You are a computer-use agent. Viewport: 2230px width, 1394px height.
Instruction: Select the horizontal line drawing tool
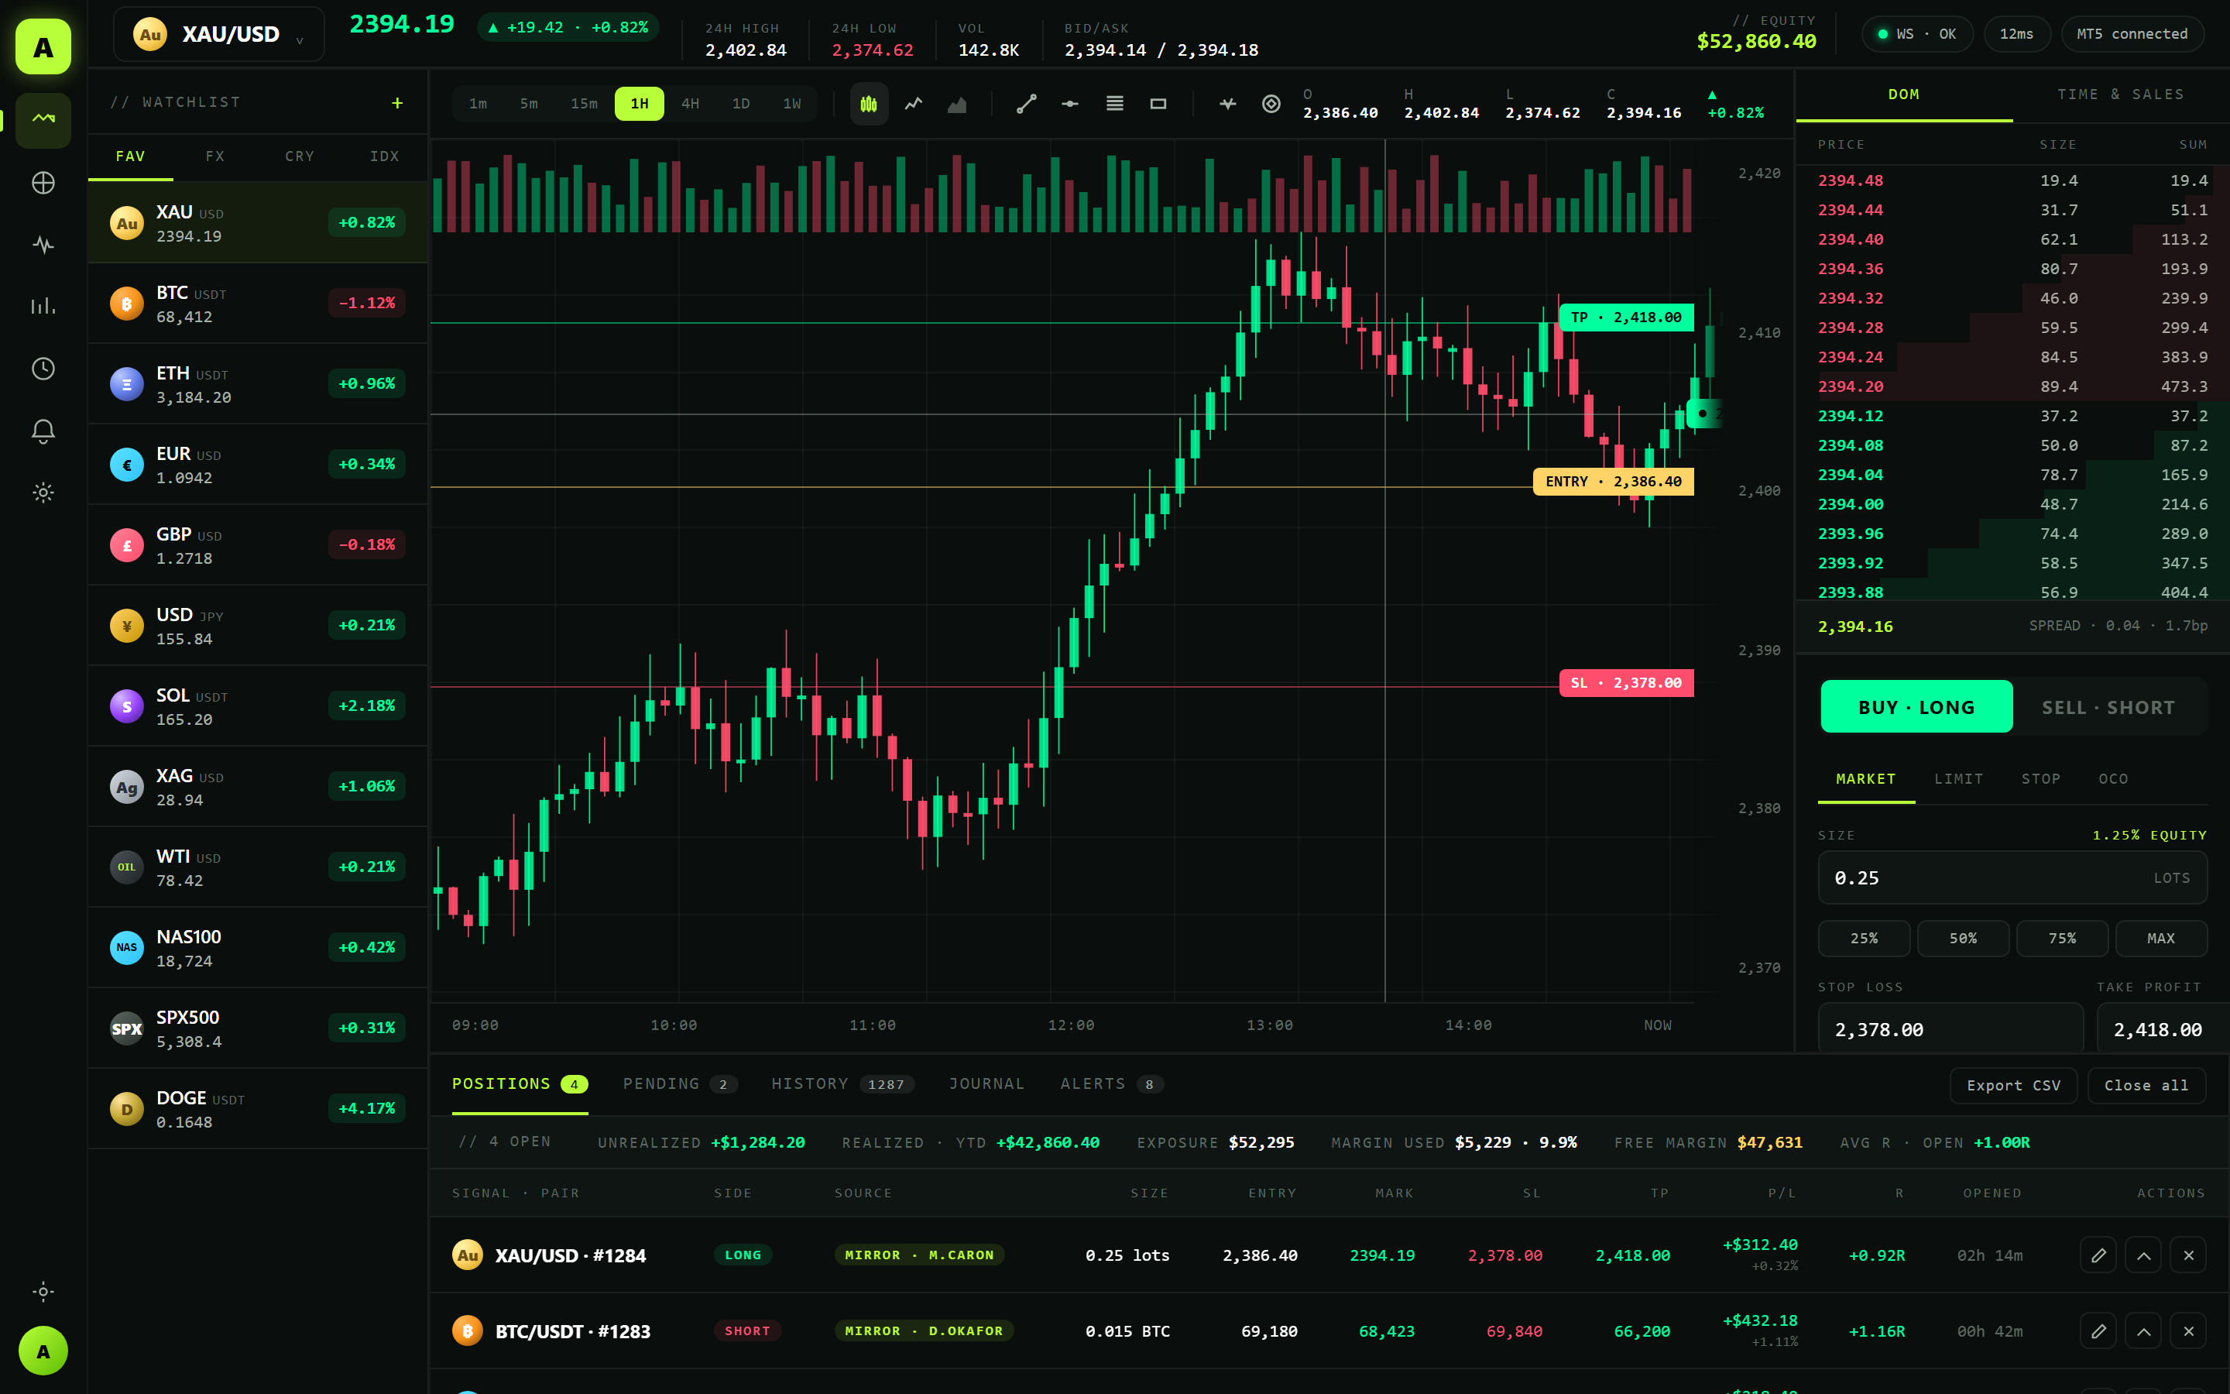pyautogui.click(x=1070, y=105)
